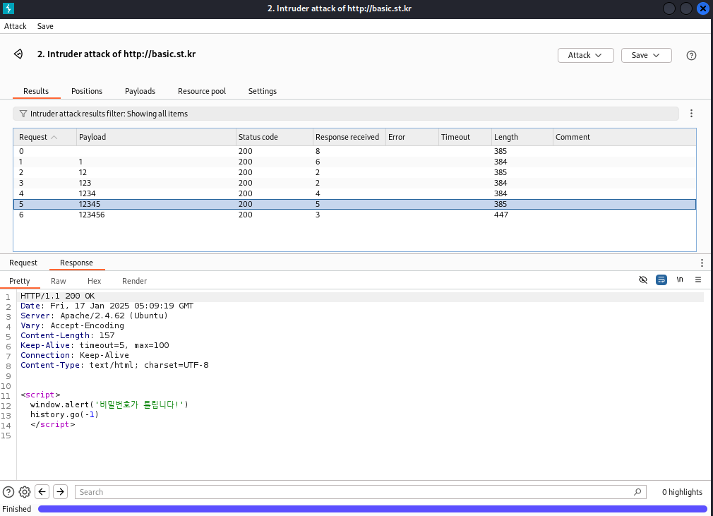
Task: Select result row with payload 12
Action: click(x=354, y=172)
